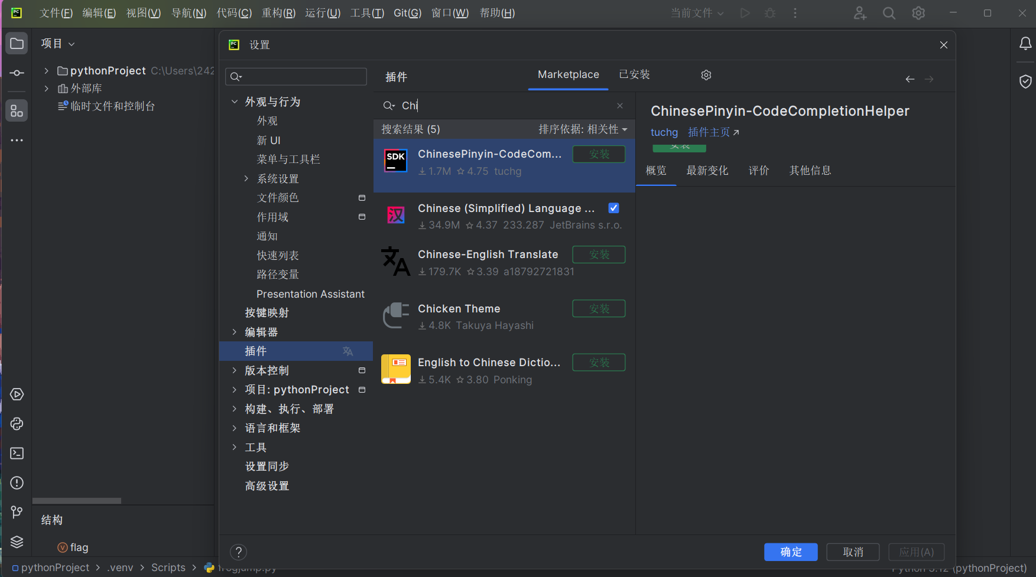1036x577 pixels.
Task: Open the 最新变化 plugin details tab
Action: pyautogui.click(x=707, y=171)
